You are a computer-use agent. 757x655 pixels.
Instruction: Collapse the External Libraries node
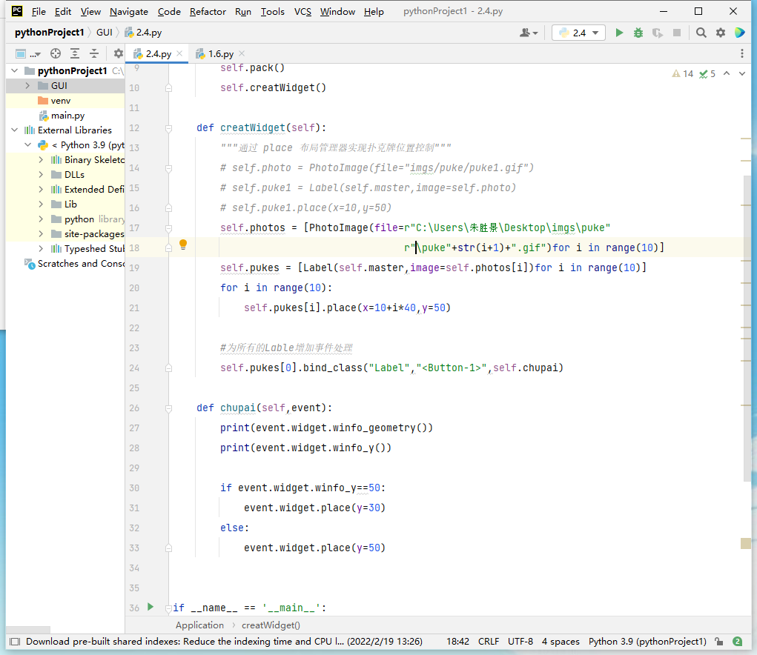[15, 130]
